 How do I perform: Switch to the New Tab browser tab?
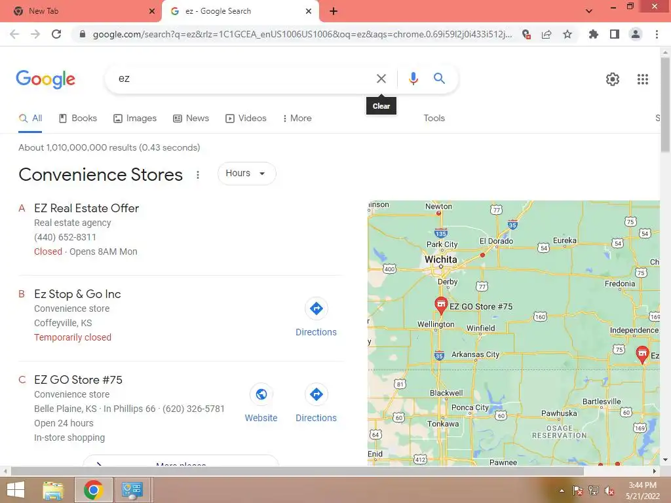click(81, 11)
